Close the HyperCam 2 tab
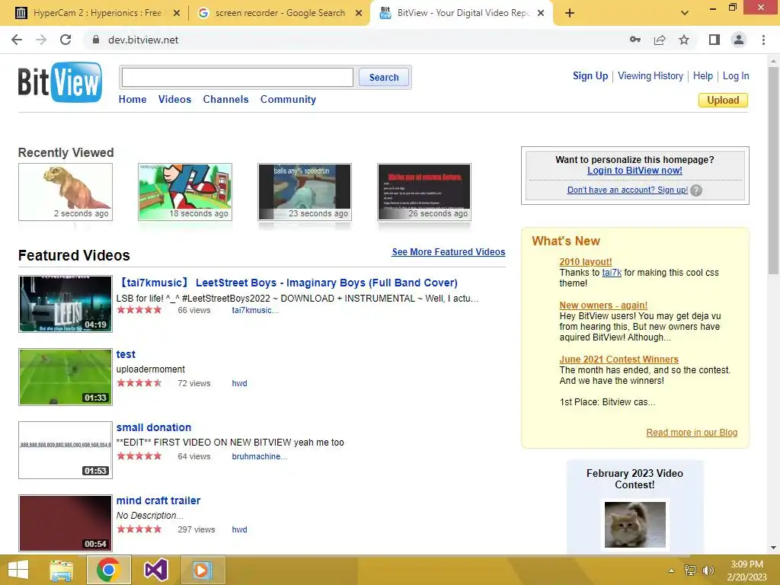 (177, 13)
